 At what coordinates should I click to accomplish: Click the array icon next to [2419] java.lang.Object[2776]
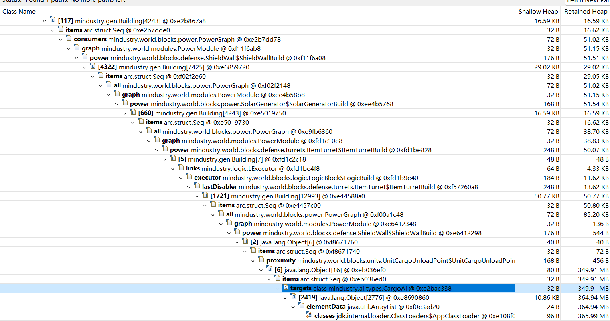293,297
